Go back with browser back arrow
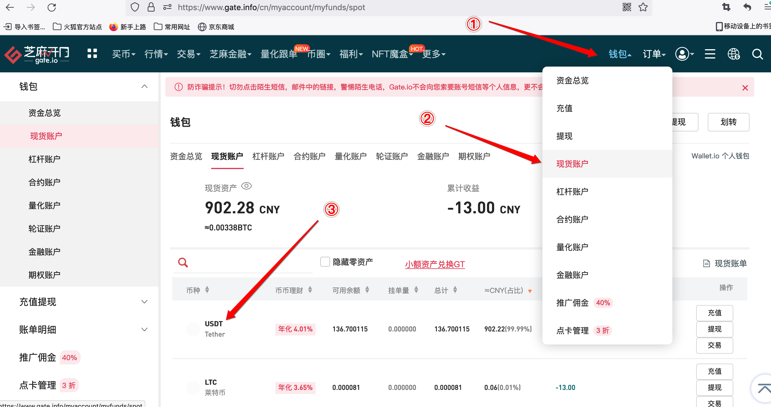This screenshot has height=407, width=771. [10, 7]
